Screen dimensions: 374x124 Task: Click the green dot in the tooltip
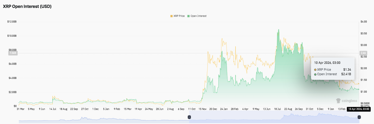click(x=315, y=74)
